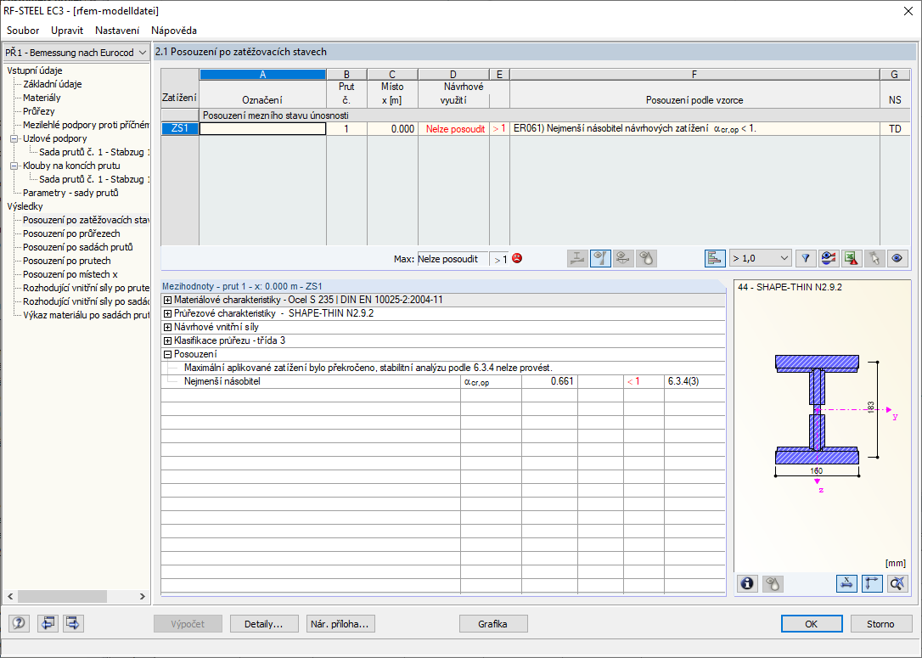Close the RF-STEEL EC3 window
Viewport: 922px width, 658px height.
(908, 11)
